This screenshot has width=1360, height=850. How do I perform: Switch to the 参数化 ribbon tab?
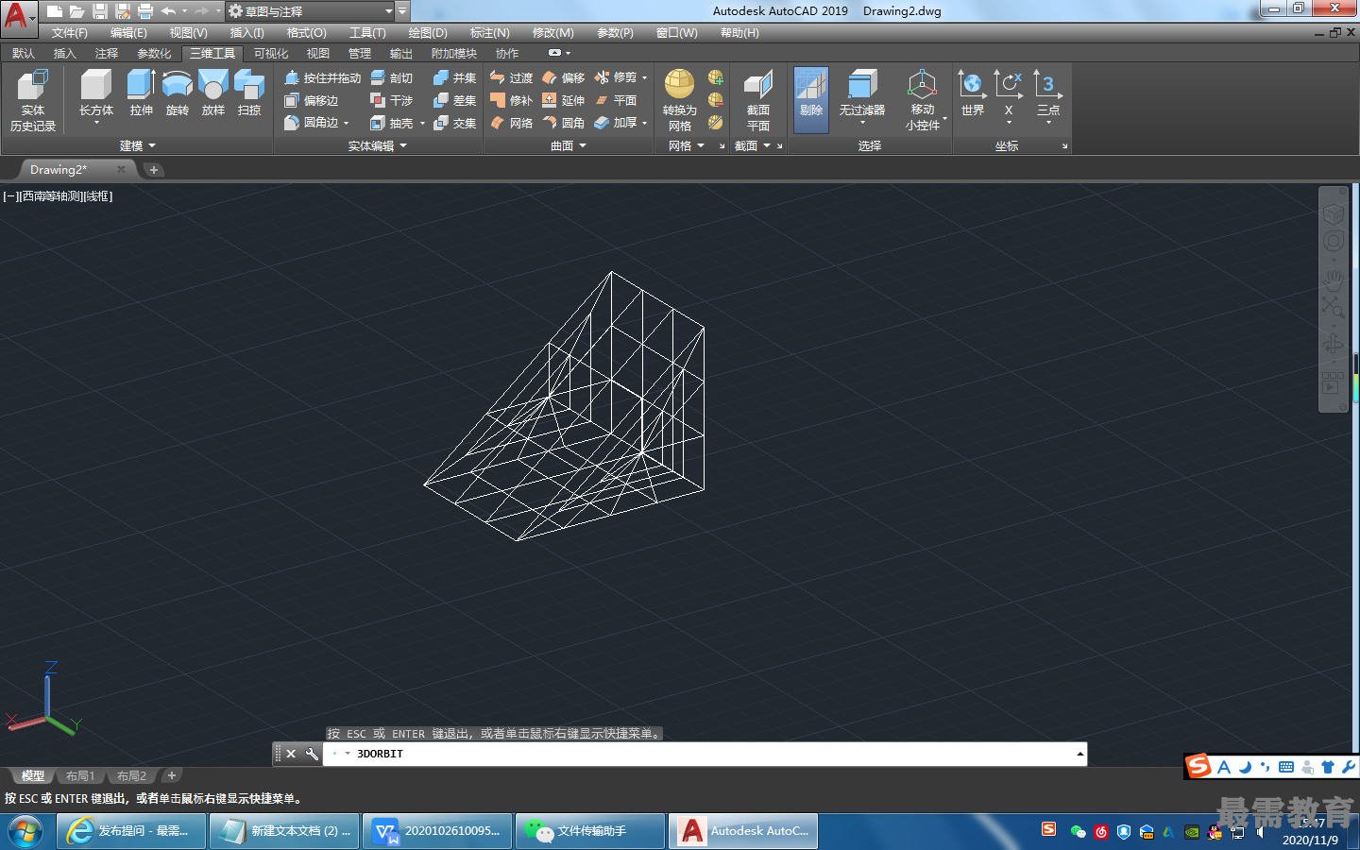click(x=154, y=54)
